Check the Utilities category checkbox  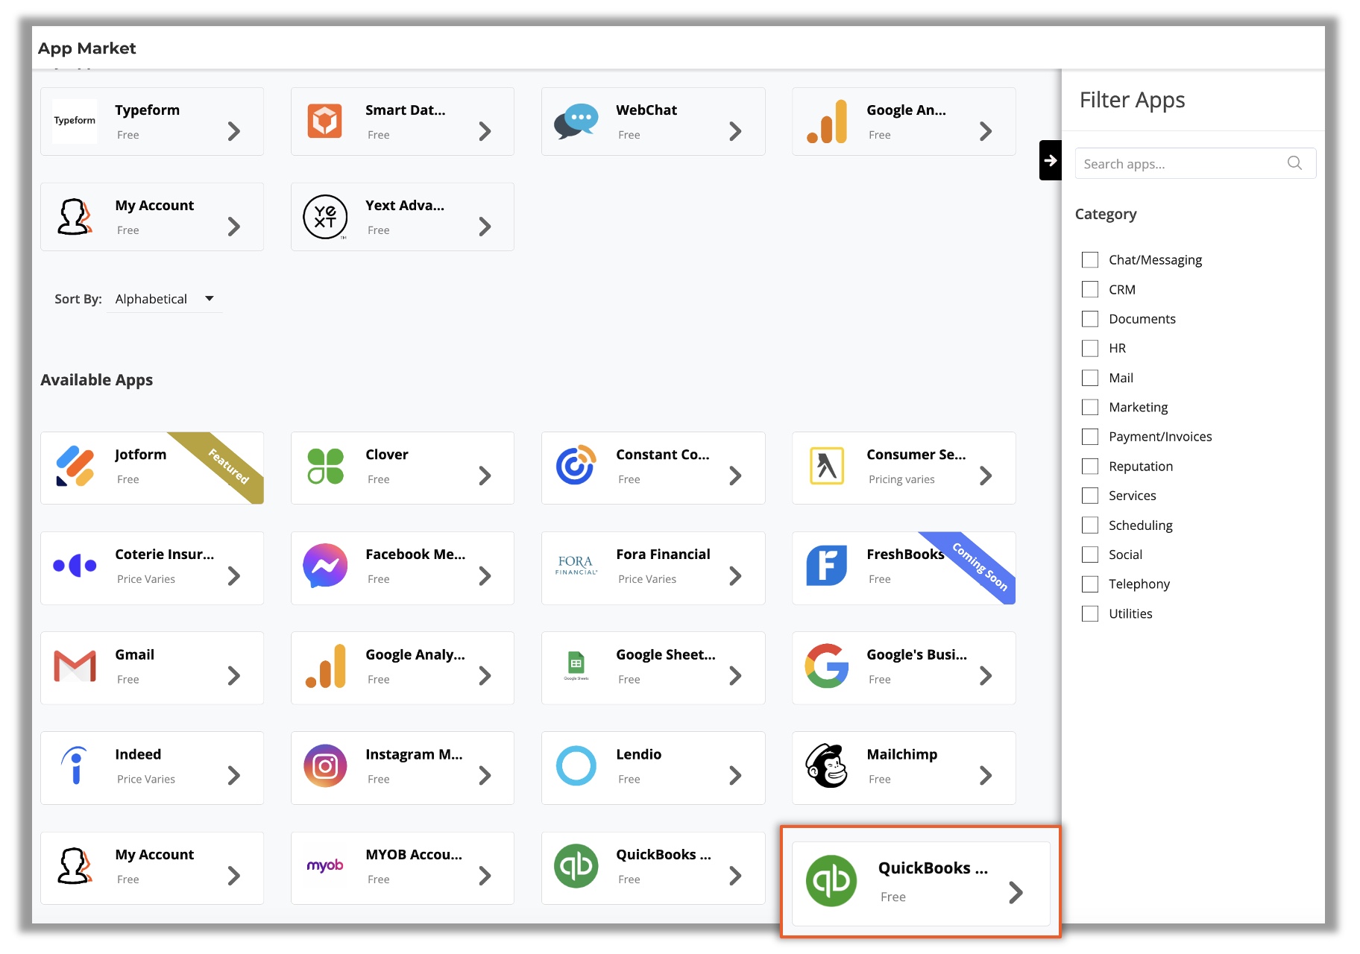[x=1090, y=613]
